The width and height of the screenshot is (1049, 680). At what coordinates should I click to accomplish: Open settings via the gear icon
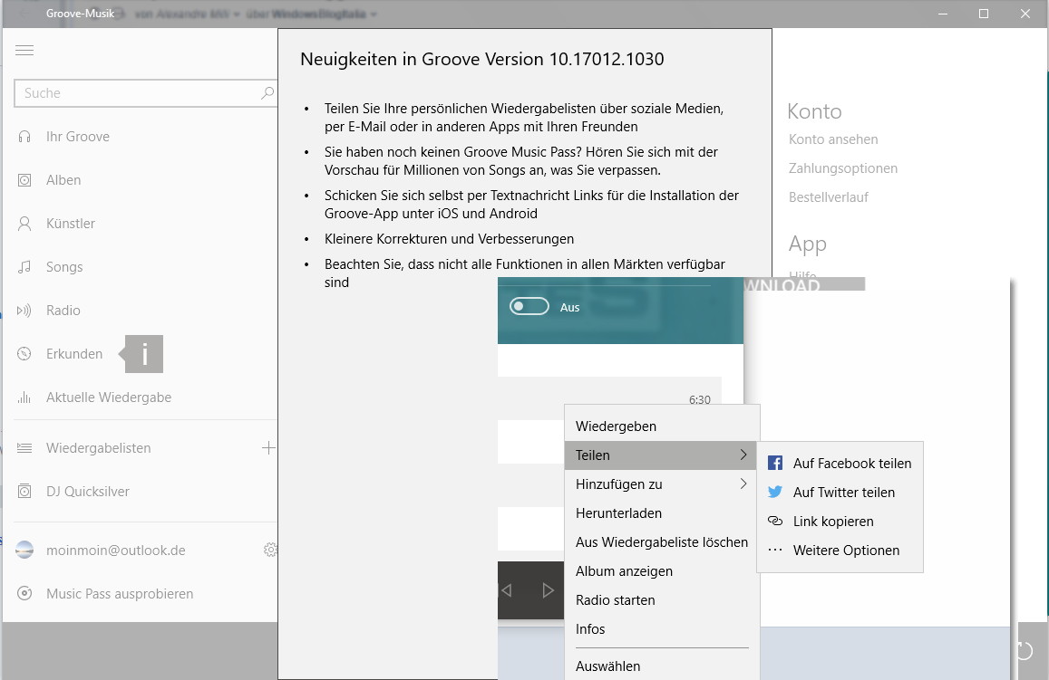tap(270, 550)
